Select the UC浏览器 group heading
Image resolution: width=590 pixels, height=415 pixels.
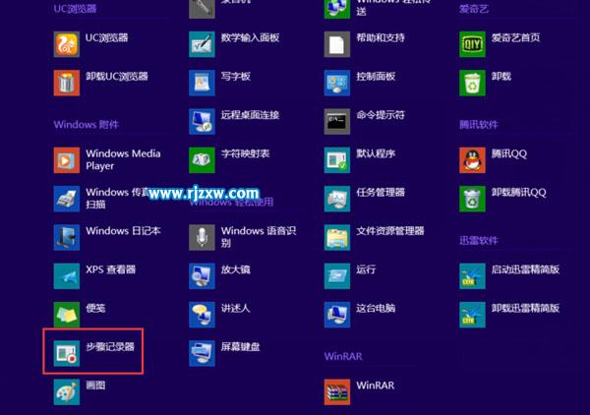(x=76, y=9)
